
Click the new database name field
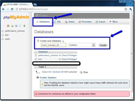pyautogui.click(x=53, y=45)
